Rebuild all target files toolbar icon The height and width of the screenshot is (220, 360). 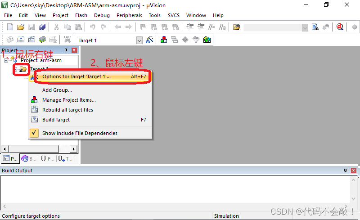point(31,40)
